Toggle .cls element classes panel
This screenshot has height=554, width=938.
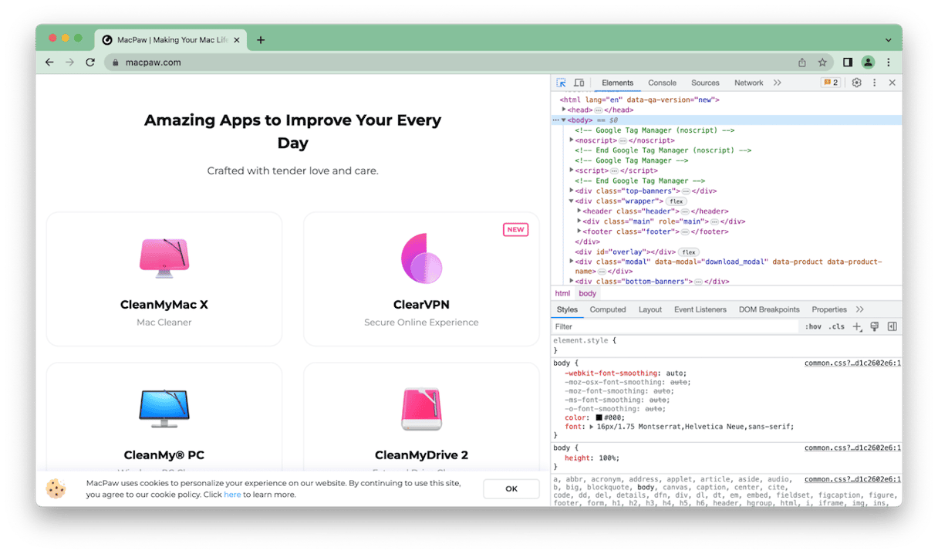pos(837,326)
